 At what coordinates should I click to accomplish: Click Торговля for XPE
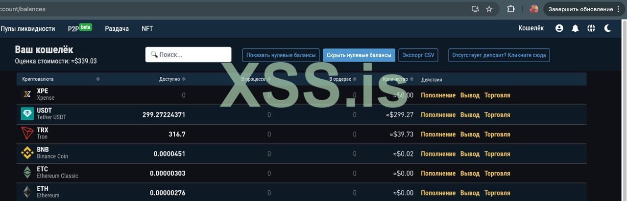[497, 95]
